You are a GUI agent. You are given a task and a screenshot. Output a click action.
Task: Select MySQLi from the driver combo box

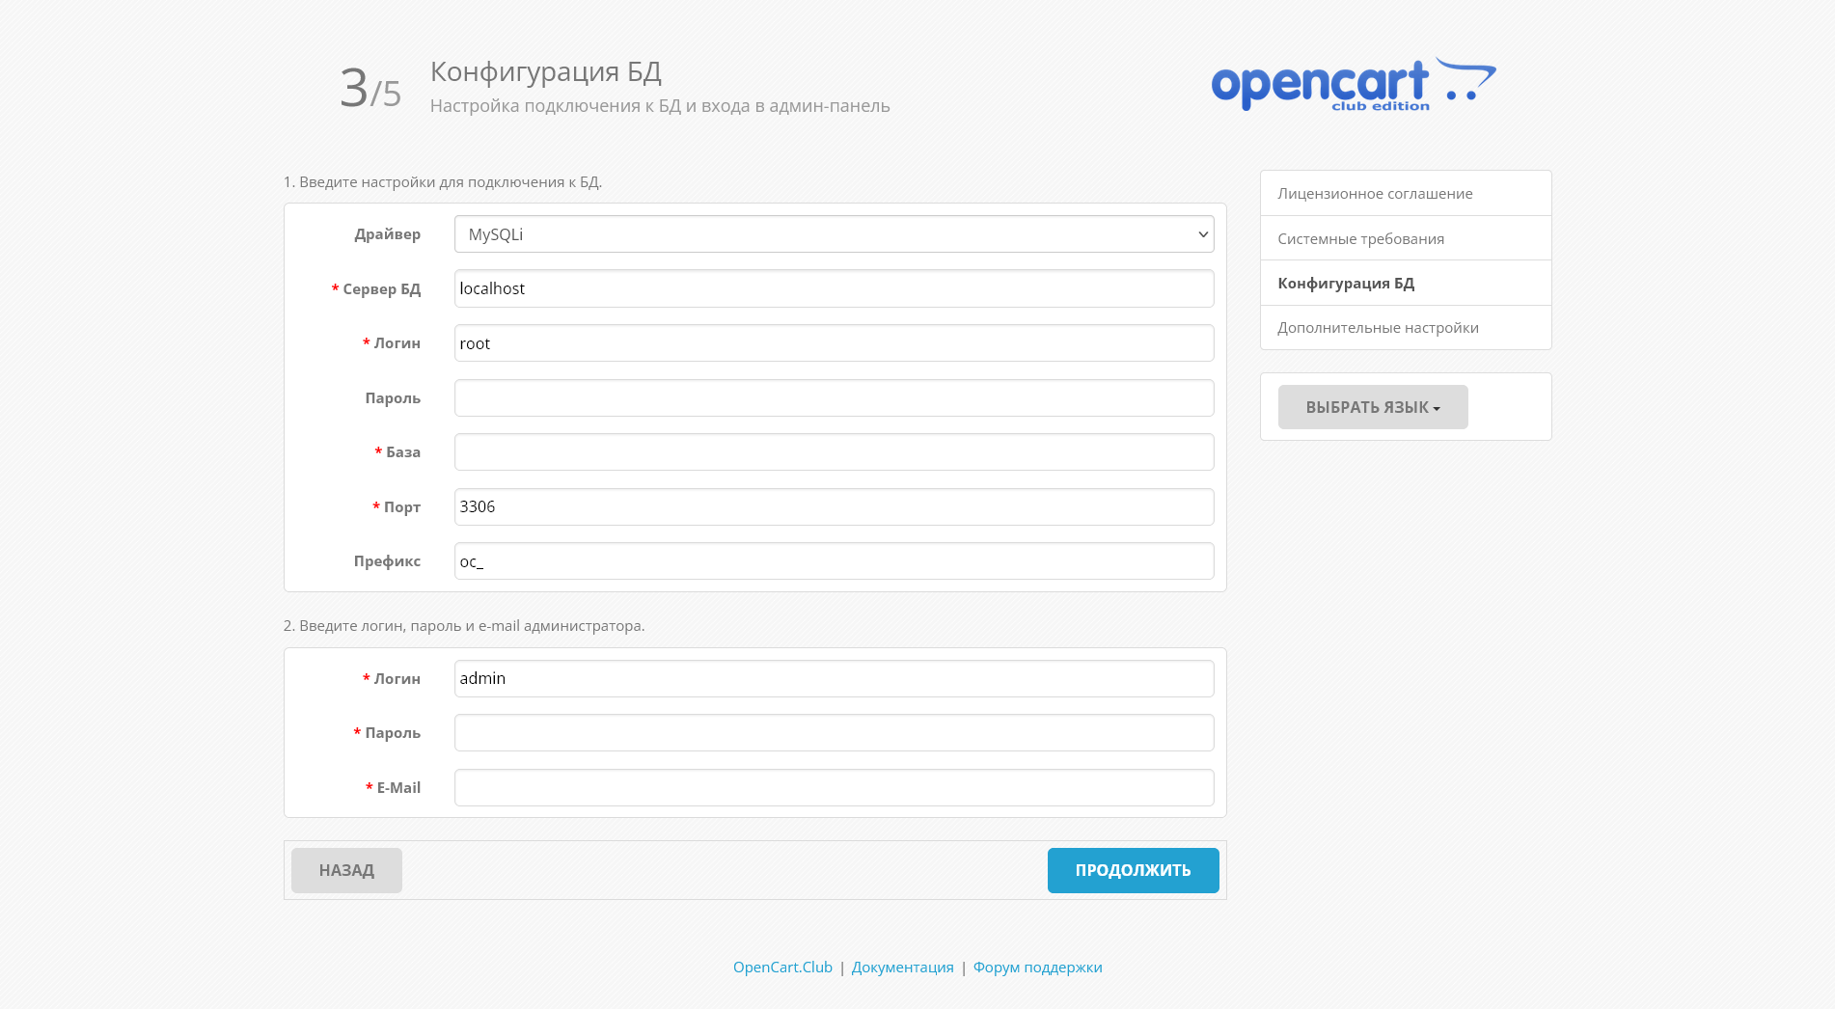[834, 233]
